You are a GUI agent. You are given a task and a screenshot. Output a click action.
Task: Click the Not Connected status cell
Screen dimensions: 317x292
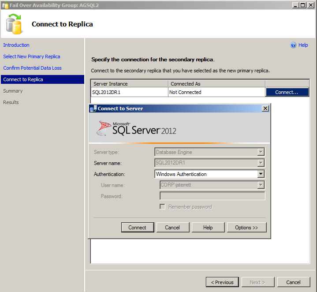click(217, 92)
